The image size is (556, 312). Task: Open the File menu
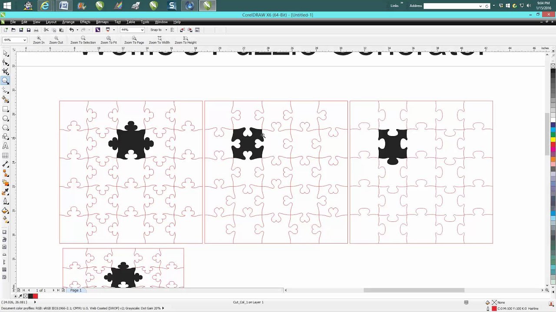point(13,22)
